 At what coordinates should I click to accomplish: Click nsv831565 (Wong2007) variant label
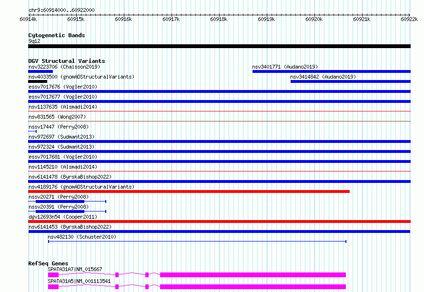click(57, 117)
